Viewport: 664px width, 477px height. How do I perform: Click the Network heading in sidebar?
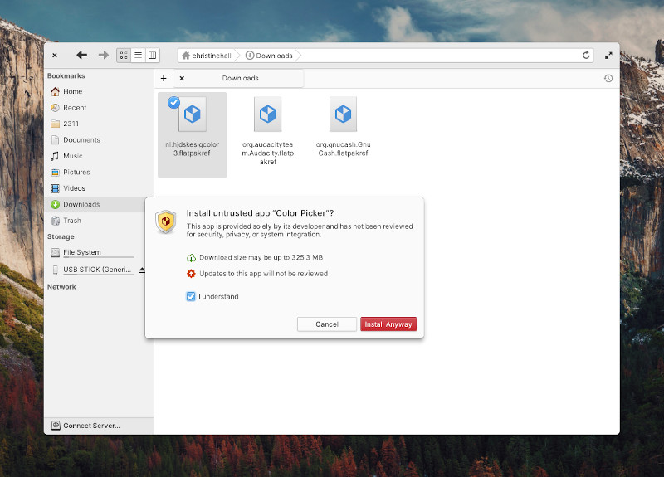61,286
